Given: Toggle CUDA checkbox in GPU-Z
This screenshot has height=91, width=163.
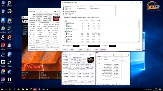Looking at the screenshot, I should coord(42,47).
